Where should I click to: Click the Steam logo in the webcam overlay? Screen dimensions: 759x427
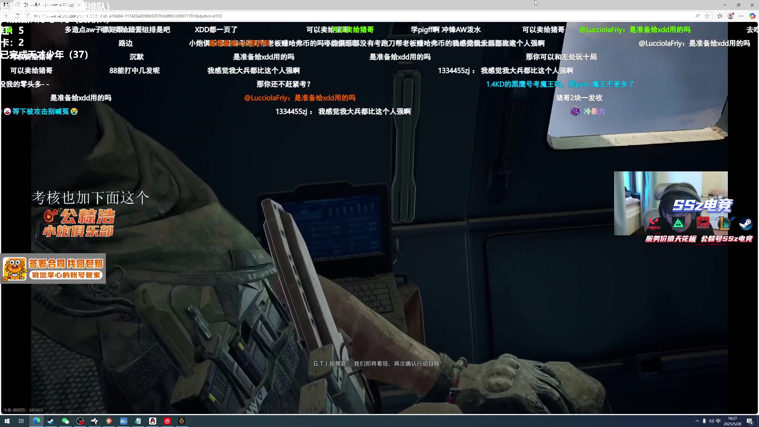point(746,224)
